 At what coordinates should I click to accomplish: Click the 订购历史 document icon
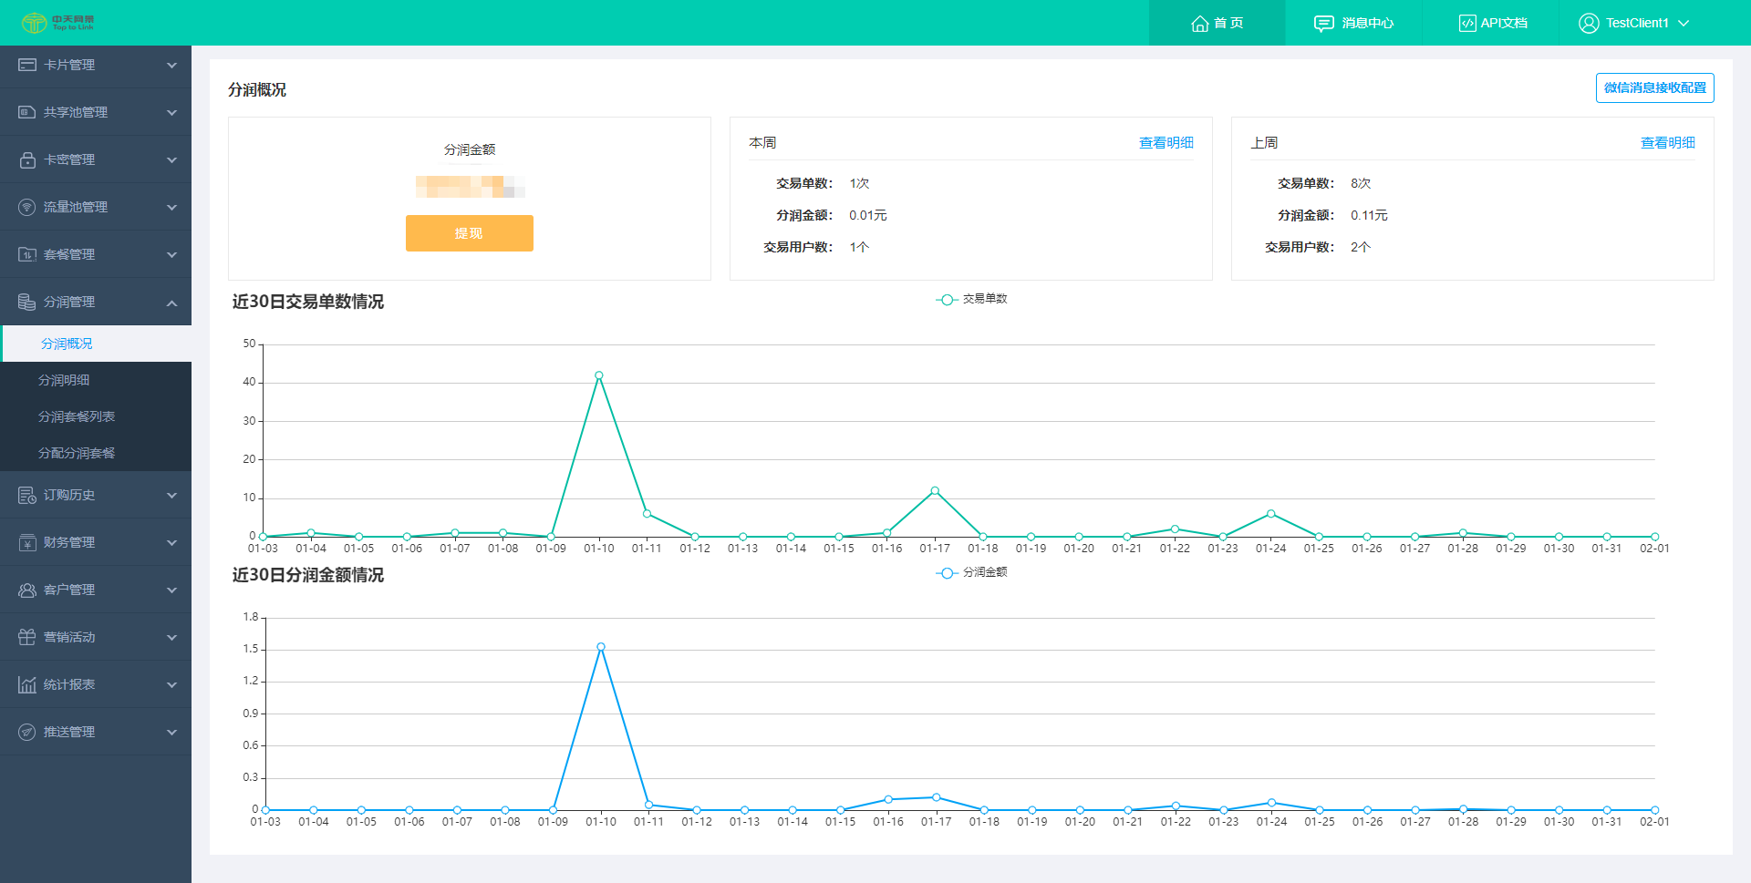[27, 495]
